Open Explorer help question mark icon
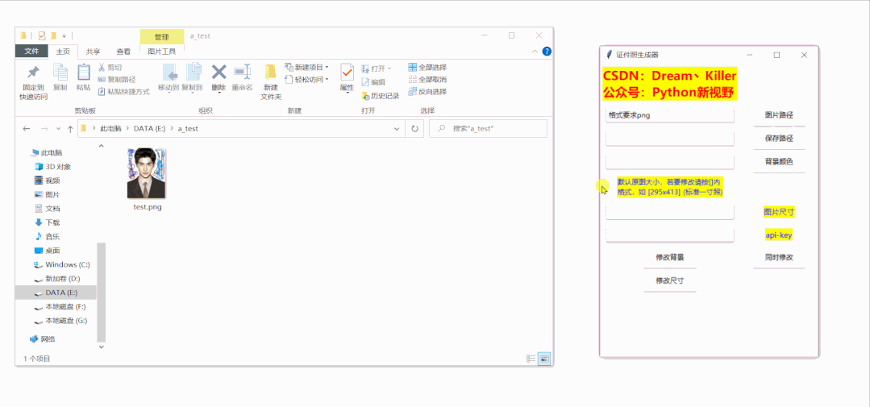The height and width of the screenshot is (407, 870). [547, 52]
